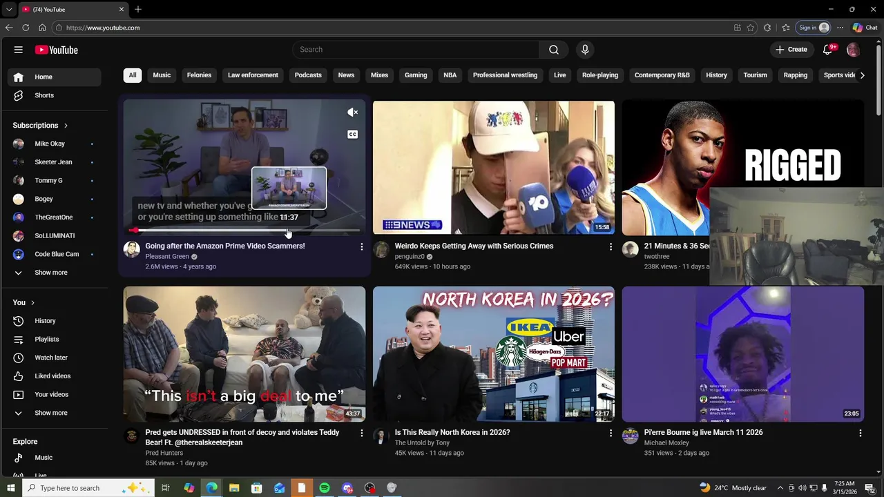Toggle closed captions on the video preview

pyautogui.click(x=352, y=135)
